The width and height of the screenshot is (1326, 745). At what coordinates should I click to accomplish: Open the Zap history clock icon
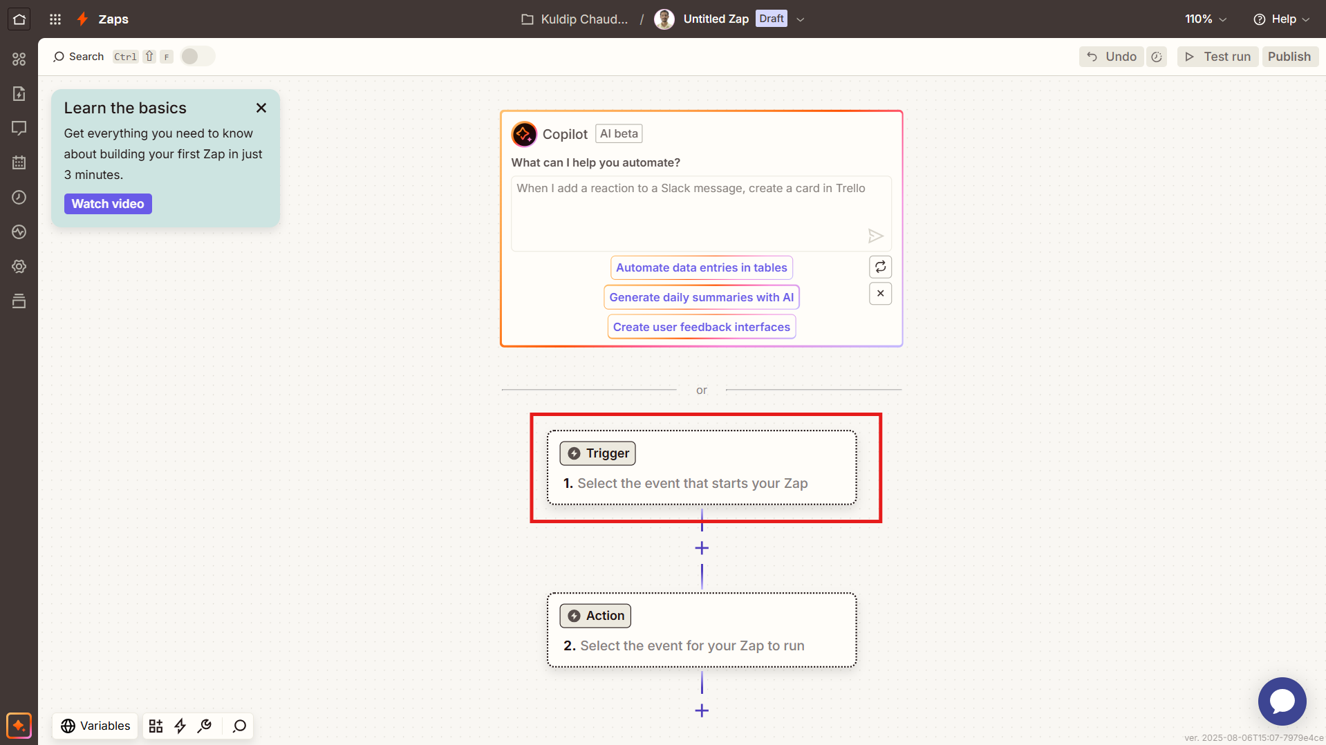19,197
